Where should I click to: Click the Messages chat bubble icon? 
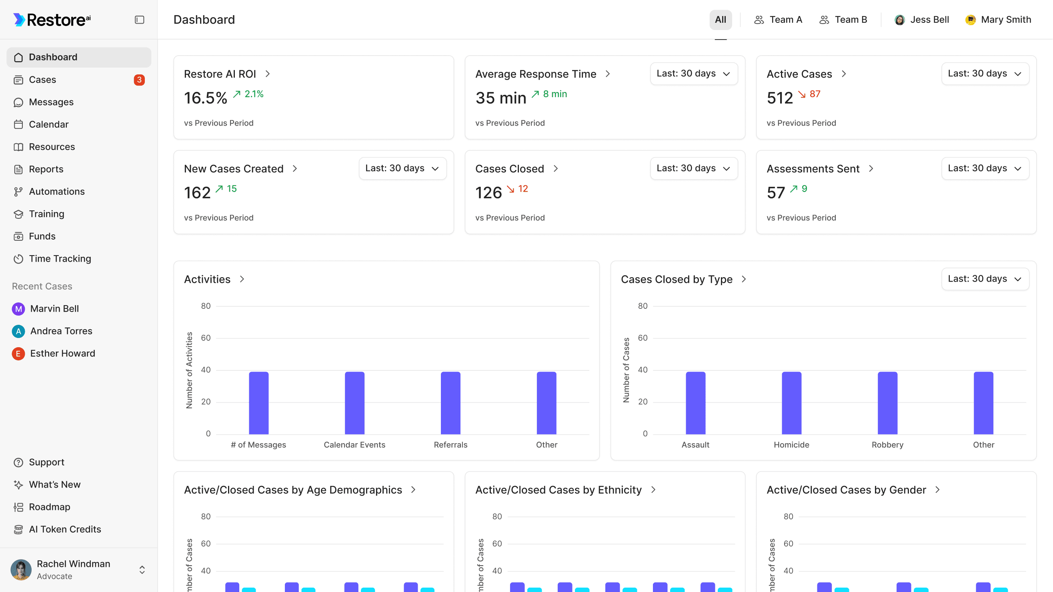pyautogui.click(x=18, y=102)
